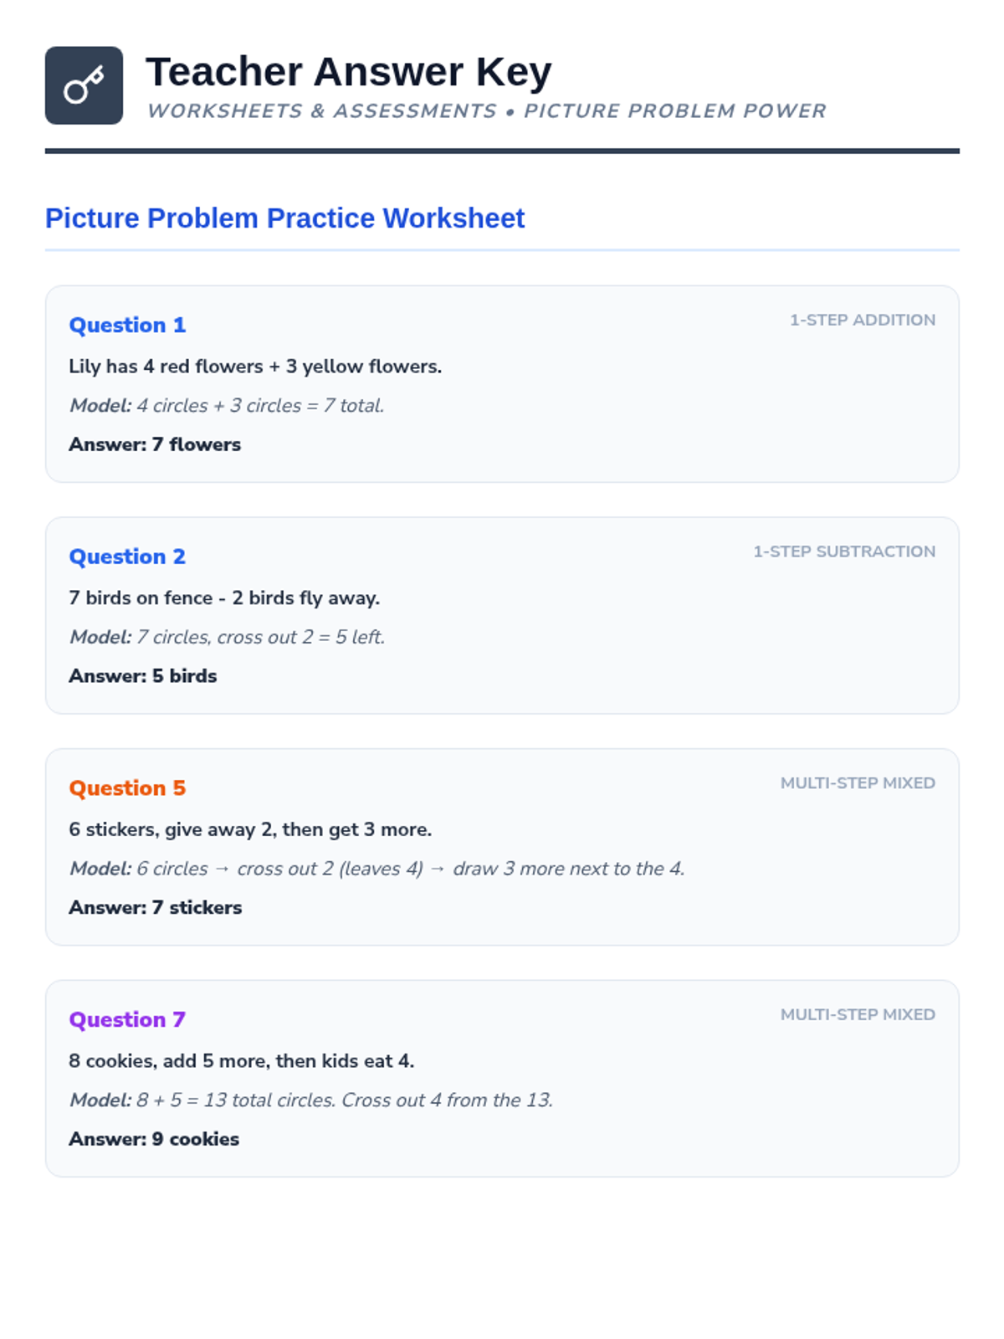Select the Answer: 7 flowers line
1004x1339 pixels.
[155, 444]
